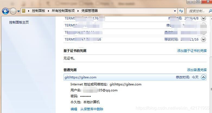Click 添加普通凭据 link
The height and width of the screenshot is (113, 212).
(197, 70)
